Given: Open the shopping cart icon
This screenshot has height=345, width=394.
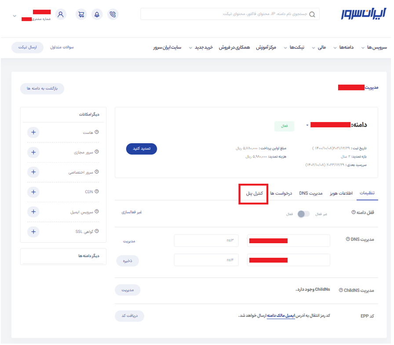Looking at the screenshot, I should [x=81, y=14].
